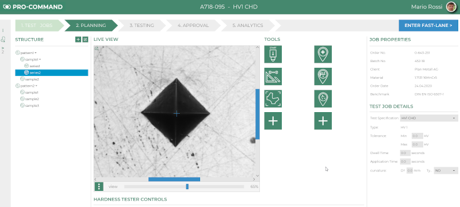Select series1 in the structure tree

[34, 66]
